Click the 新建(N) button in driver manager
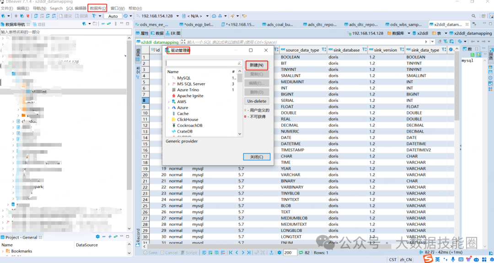 tap(257, 65)
